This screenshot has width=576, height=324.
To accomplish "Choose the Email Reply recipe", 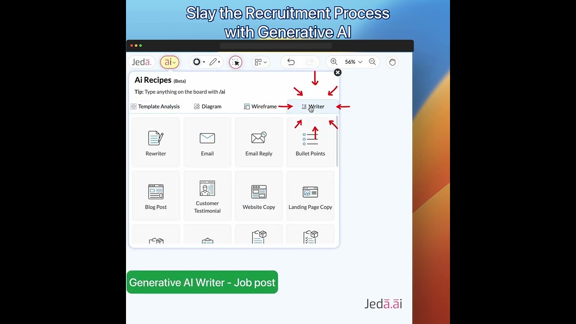I will 259,143.
